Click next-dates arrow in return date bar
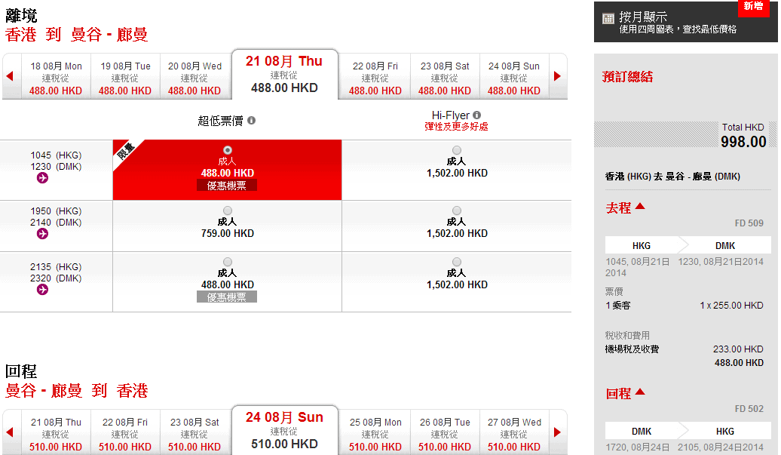 (557, 432)
